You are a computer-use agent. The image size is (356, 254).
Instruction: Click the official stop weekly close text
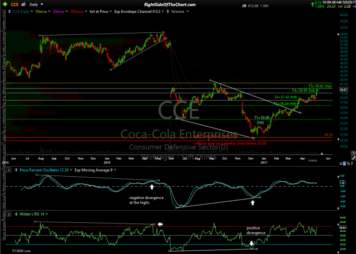pos(230,143)
